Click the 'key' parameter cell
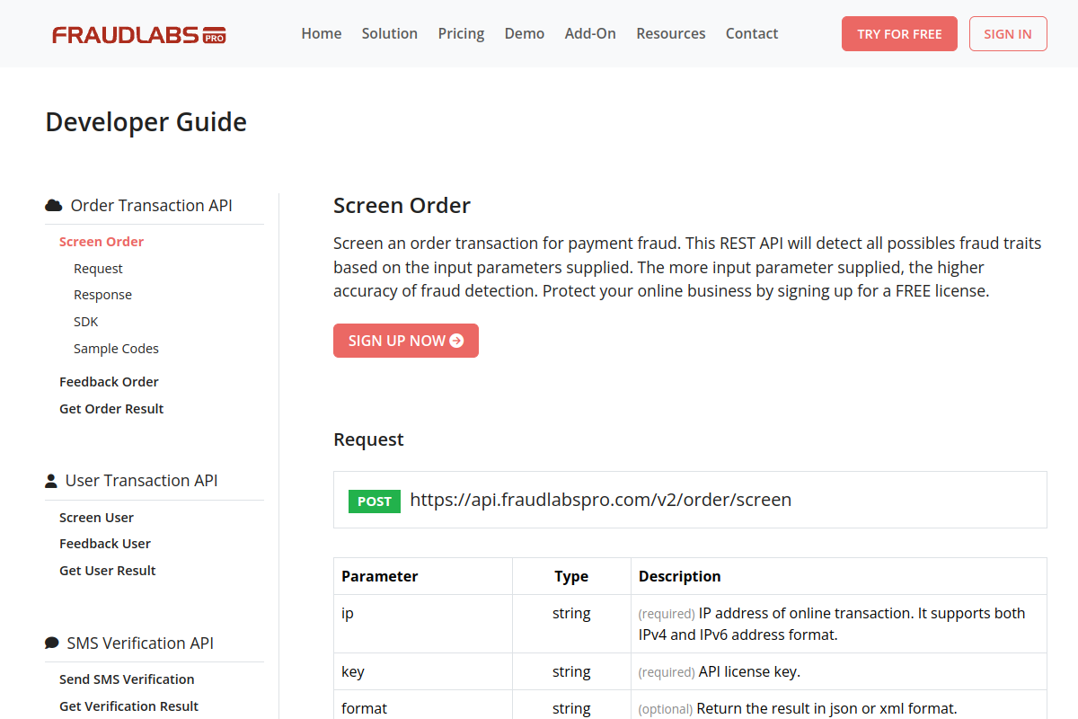 [x=423, y=671]
